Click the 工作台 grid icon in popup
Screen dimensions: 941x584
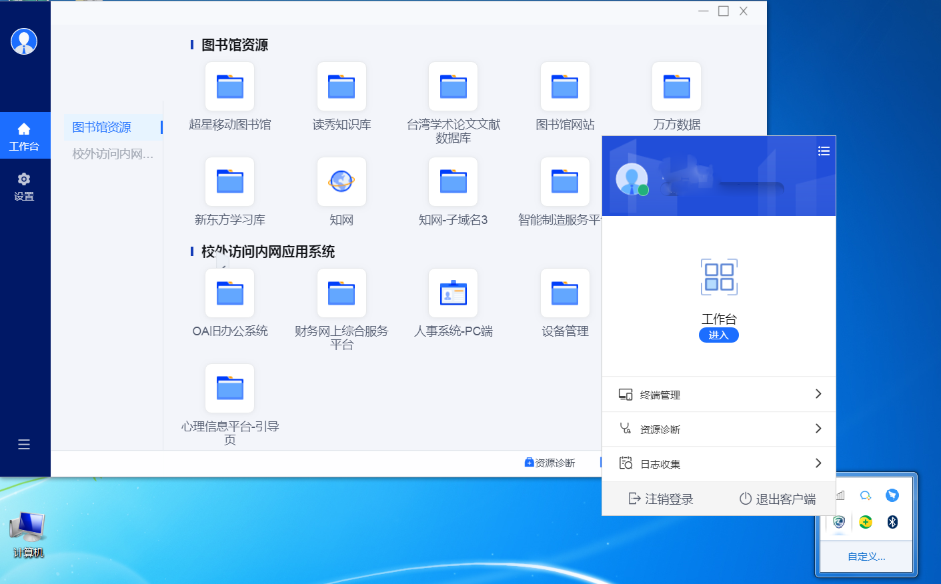click(x=719, y=277)
